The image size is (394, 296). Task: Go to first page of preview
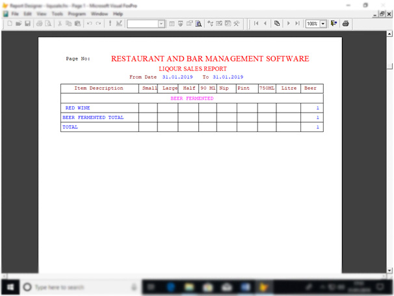click(256, 23)
